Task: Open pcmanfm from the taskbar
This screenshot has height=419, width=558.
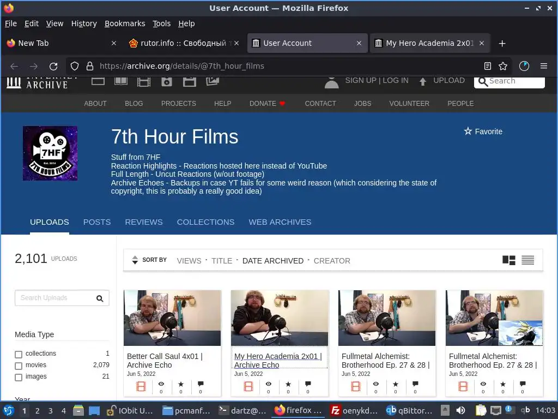Action: pyautogui.click(x=187, y=410)
